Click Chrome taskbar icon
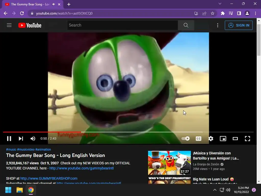Screen dimensions: 261x196 [x=31, y=190]
